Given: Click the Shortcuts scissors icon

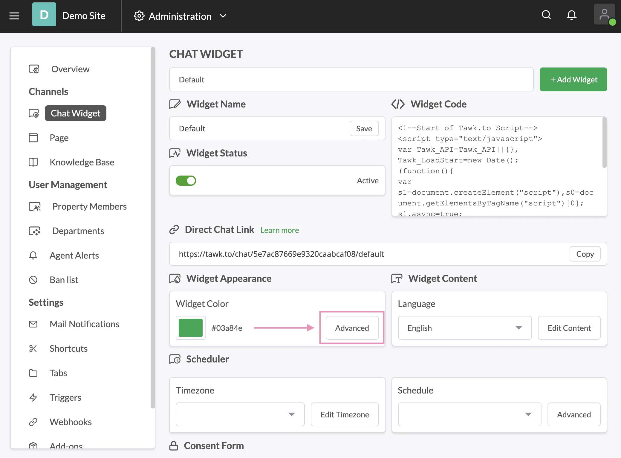Looking at the screenshot, I should pyautogui.click(x=33, y=348).
